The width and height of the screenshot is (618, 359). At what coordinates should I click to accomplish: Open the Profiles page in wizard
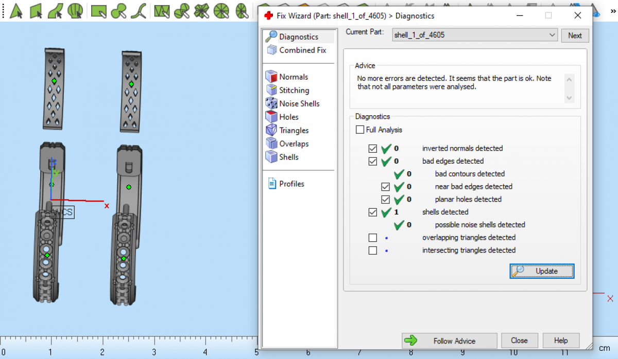[291, 184]
